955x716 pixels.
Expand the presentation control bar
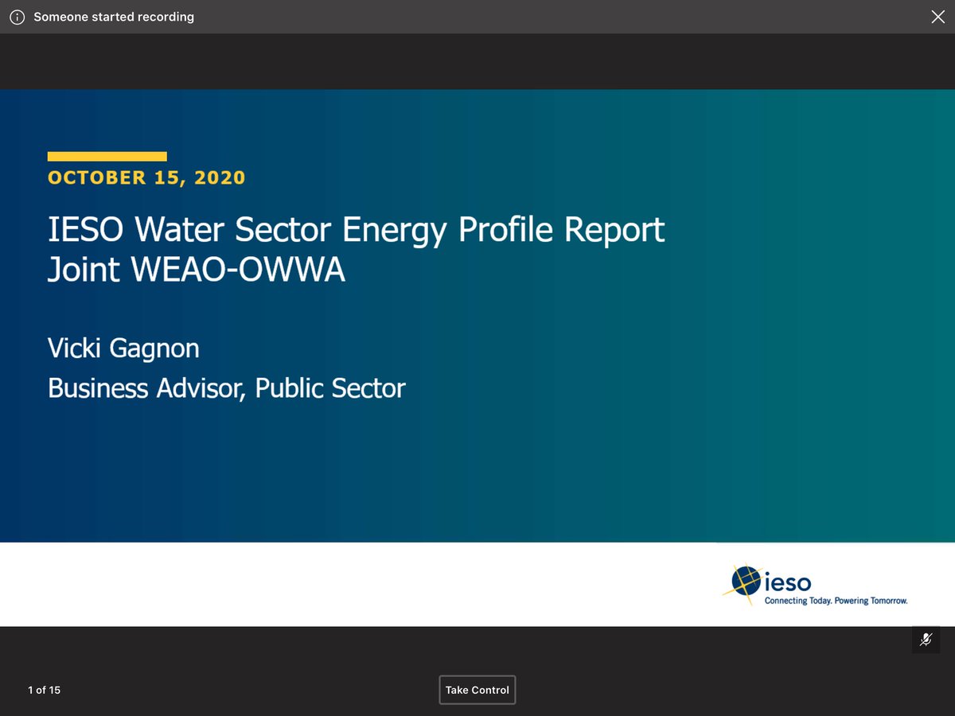coord(477,690)
